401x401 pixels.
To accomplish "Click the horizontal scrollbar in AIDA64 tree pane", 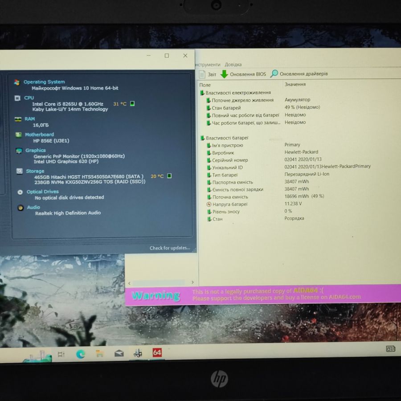I will [x=159, y=282].
